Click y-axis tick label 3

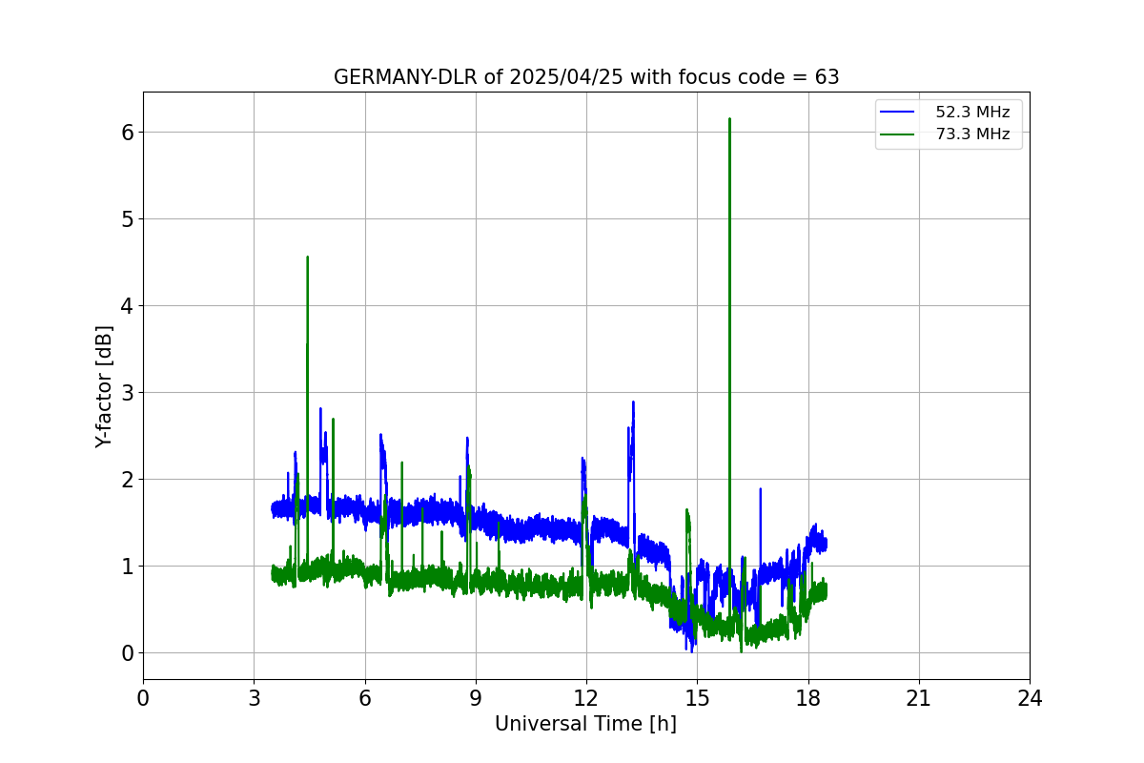pos(127,393)
